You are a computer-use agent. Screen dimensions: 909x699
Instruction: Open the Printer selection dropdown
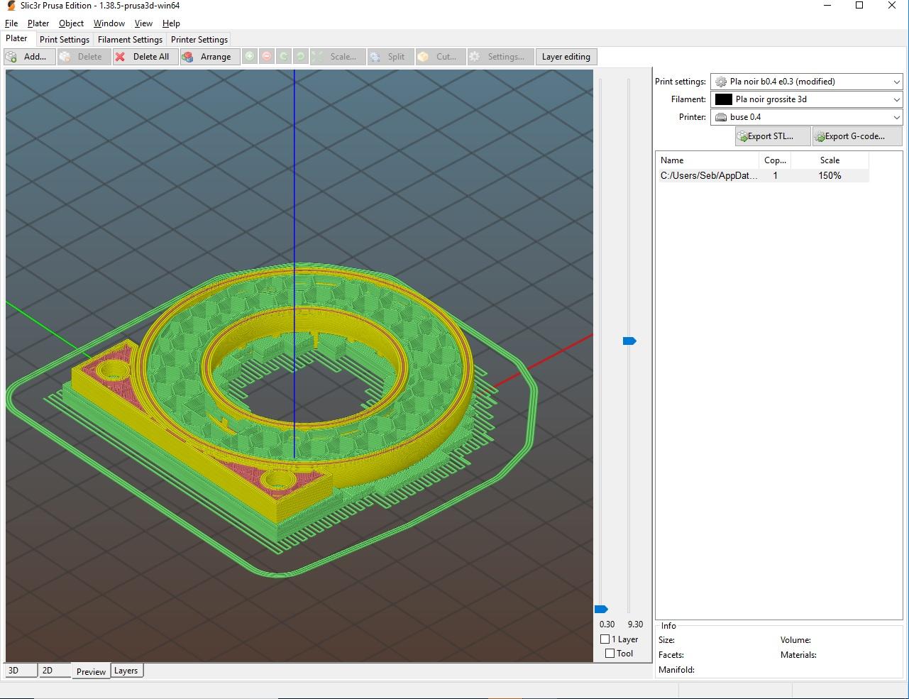[x=806, y=117]
